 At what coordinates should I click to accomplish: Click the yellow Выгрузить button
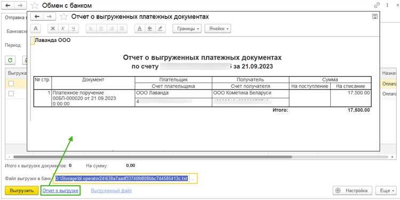pyautogui.click(x=22, y=190)
